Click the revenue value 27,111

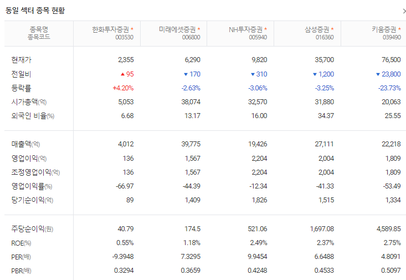click(325, 144)
